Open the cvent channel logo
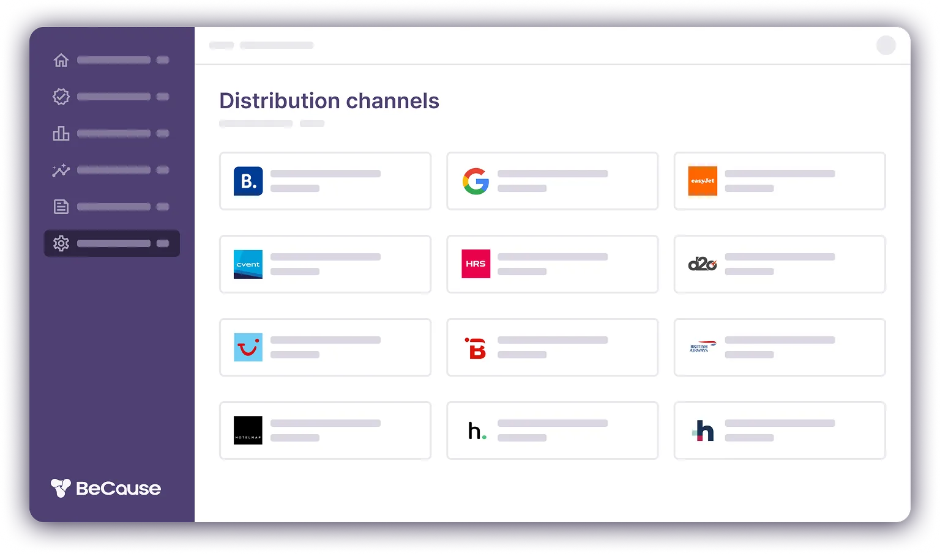 pos(248,264)
